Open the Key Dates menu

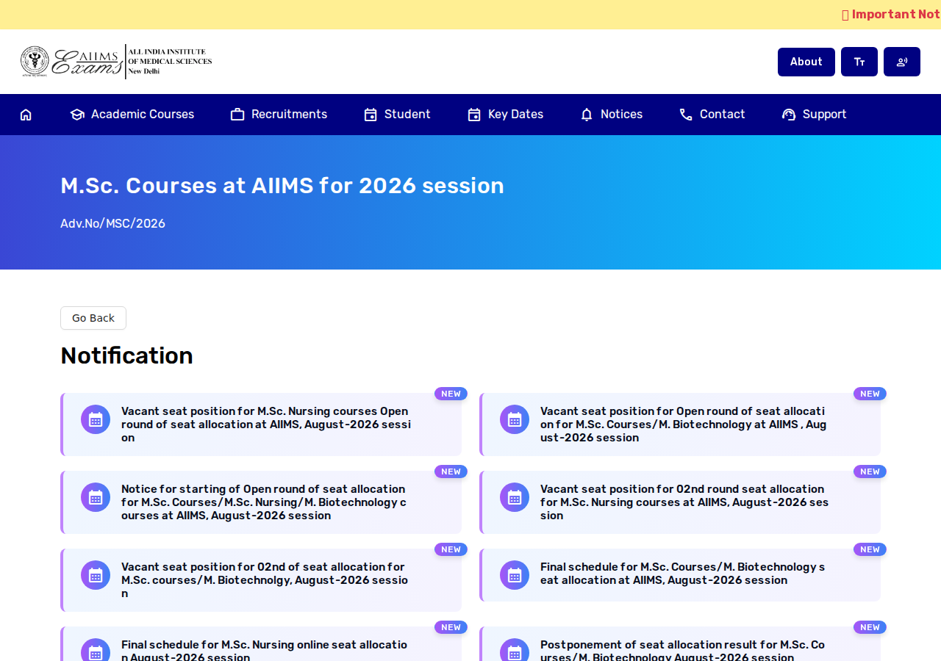[x=505, y=115]
